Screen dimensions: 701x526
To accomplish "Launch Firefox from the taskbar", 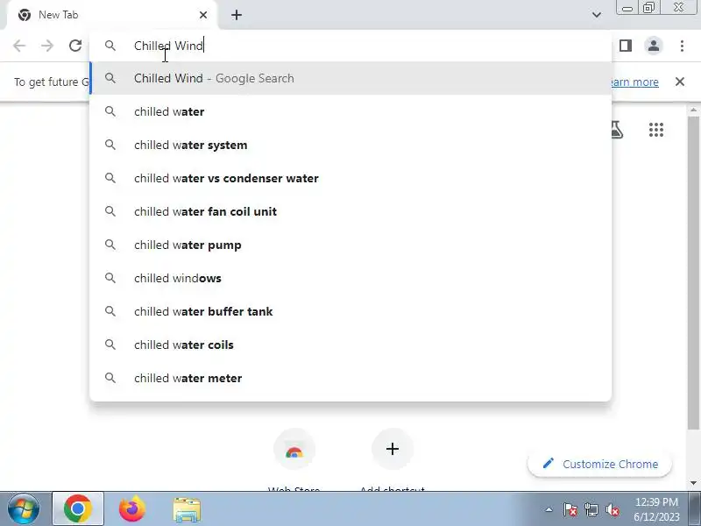I will 132,509.
